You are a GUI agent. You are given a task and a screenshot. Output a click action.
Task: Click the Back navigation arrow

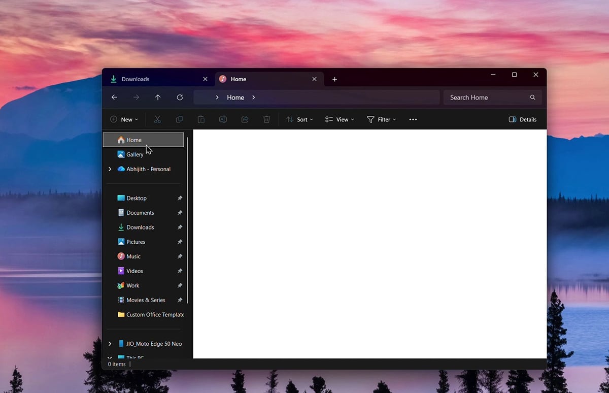(x=114, y=97)
